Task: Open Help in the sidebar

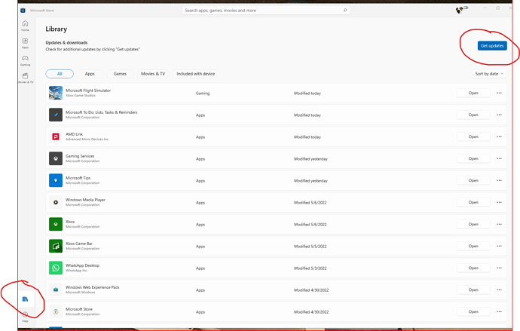Action: pyautogui.click(x=25, y=317)
